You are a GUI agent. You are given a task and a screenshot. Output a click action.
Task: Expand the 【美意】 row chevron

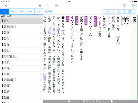41,33
